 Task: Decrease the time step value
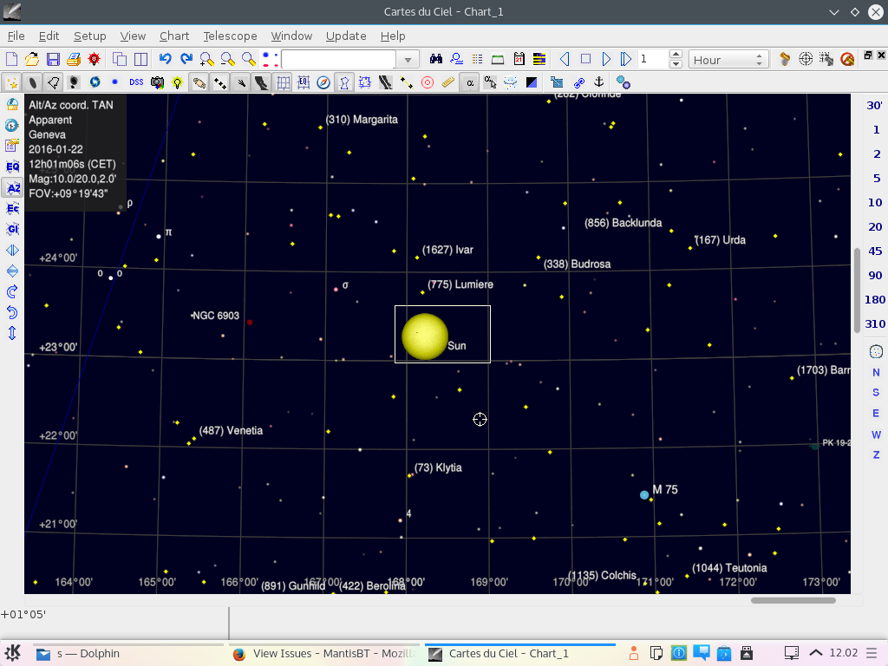[x=676, y=64]
